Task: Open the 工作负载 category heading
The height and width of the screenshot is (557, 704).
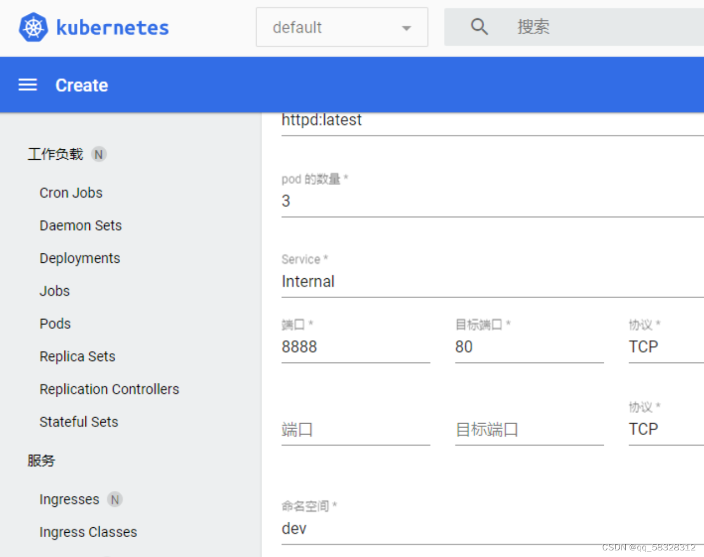Action: tap(54, 154)
